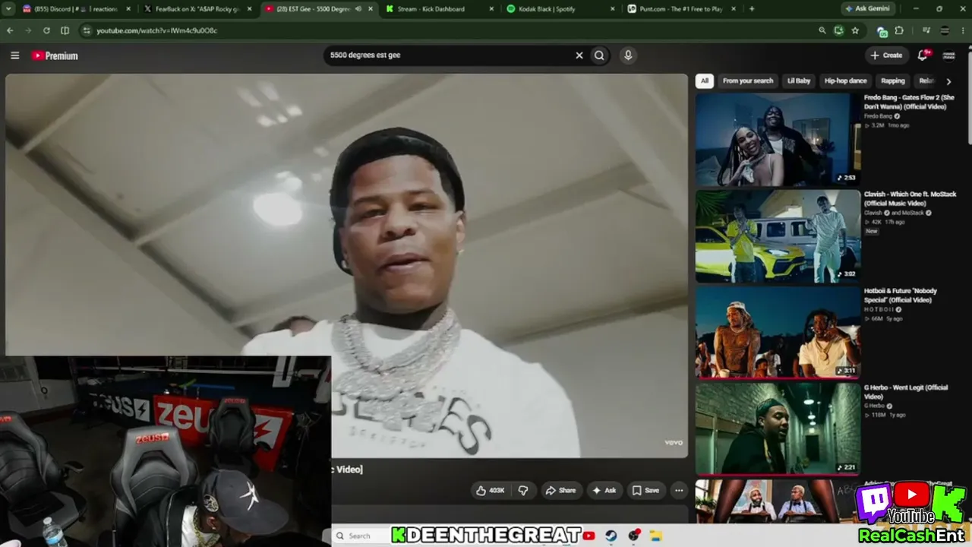Go to YouTube Premium home logo

[55, 55]
